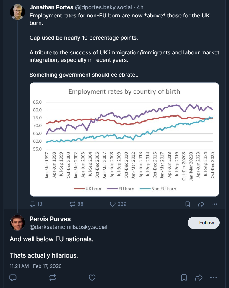
Task: Open Pervis Purves' profile picture
Action: (17, 223)
